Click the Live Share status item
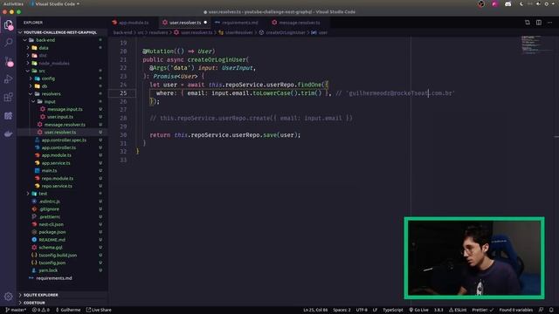 point(99,311)
